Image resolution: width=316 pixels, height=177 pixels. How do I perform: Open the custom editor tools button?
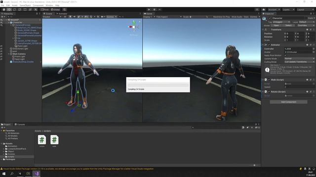36,9
